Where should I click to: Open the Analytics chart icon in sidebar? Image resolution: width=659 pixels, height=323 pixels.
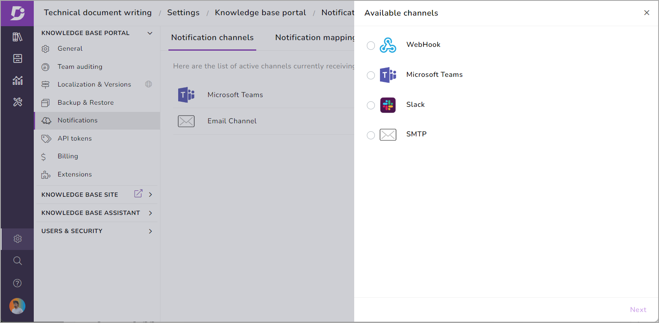click(17, 80)
